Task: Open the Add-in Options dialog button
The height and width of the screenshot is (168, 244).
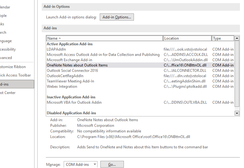Action: (x=117, y=17)
